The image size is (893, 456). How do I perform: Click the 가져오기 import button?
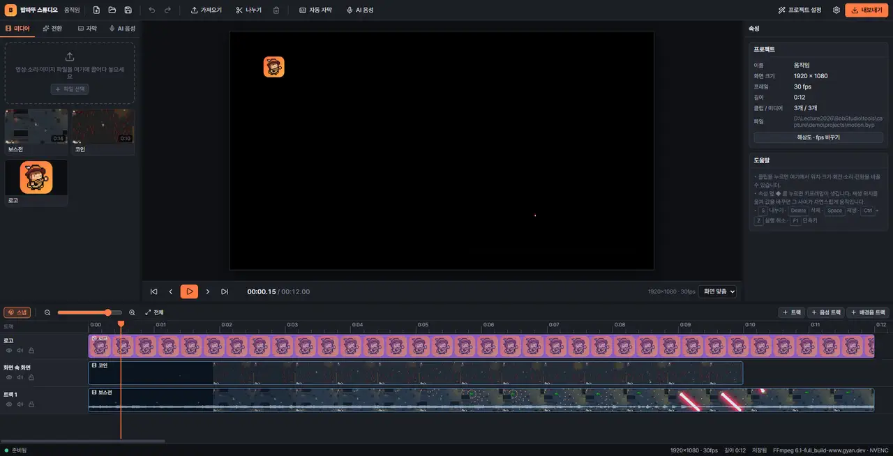pyautogui.click(x=207, y=10)
